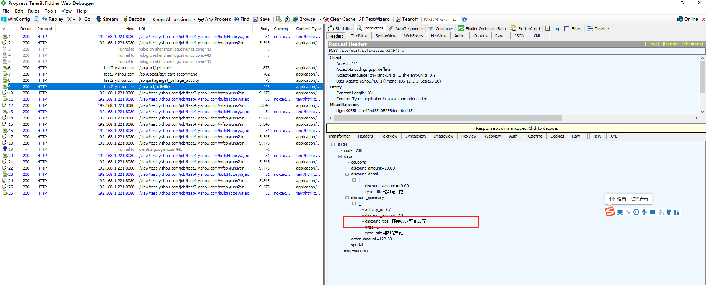Open Sogou skin shirt icon
The image size is (706, 285).
pyautogui.click(x=669, y=212)
